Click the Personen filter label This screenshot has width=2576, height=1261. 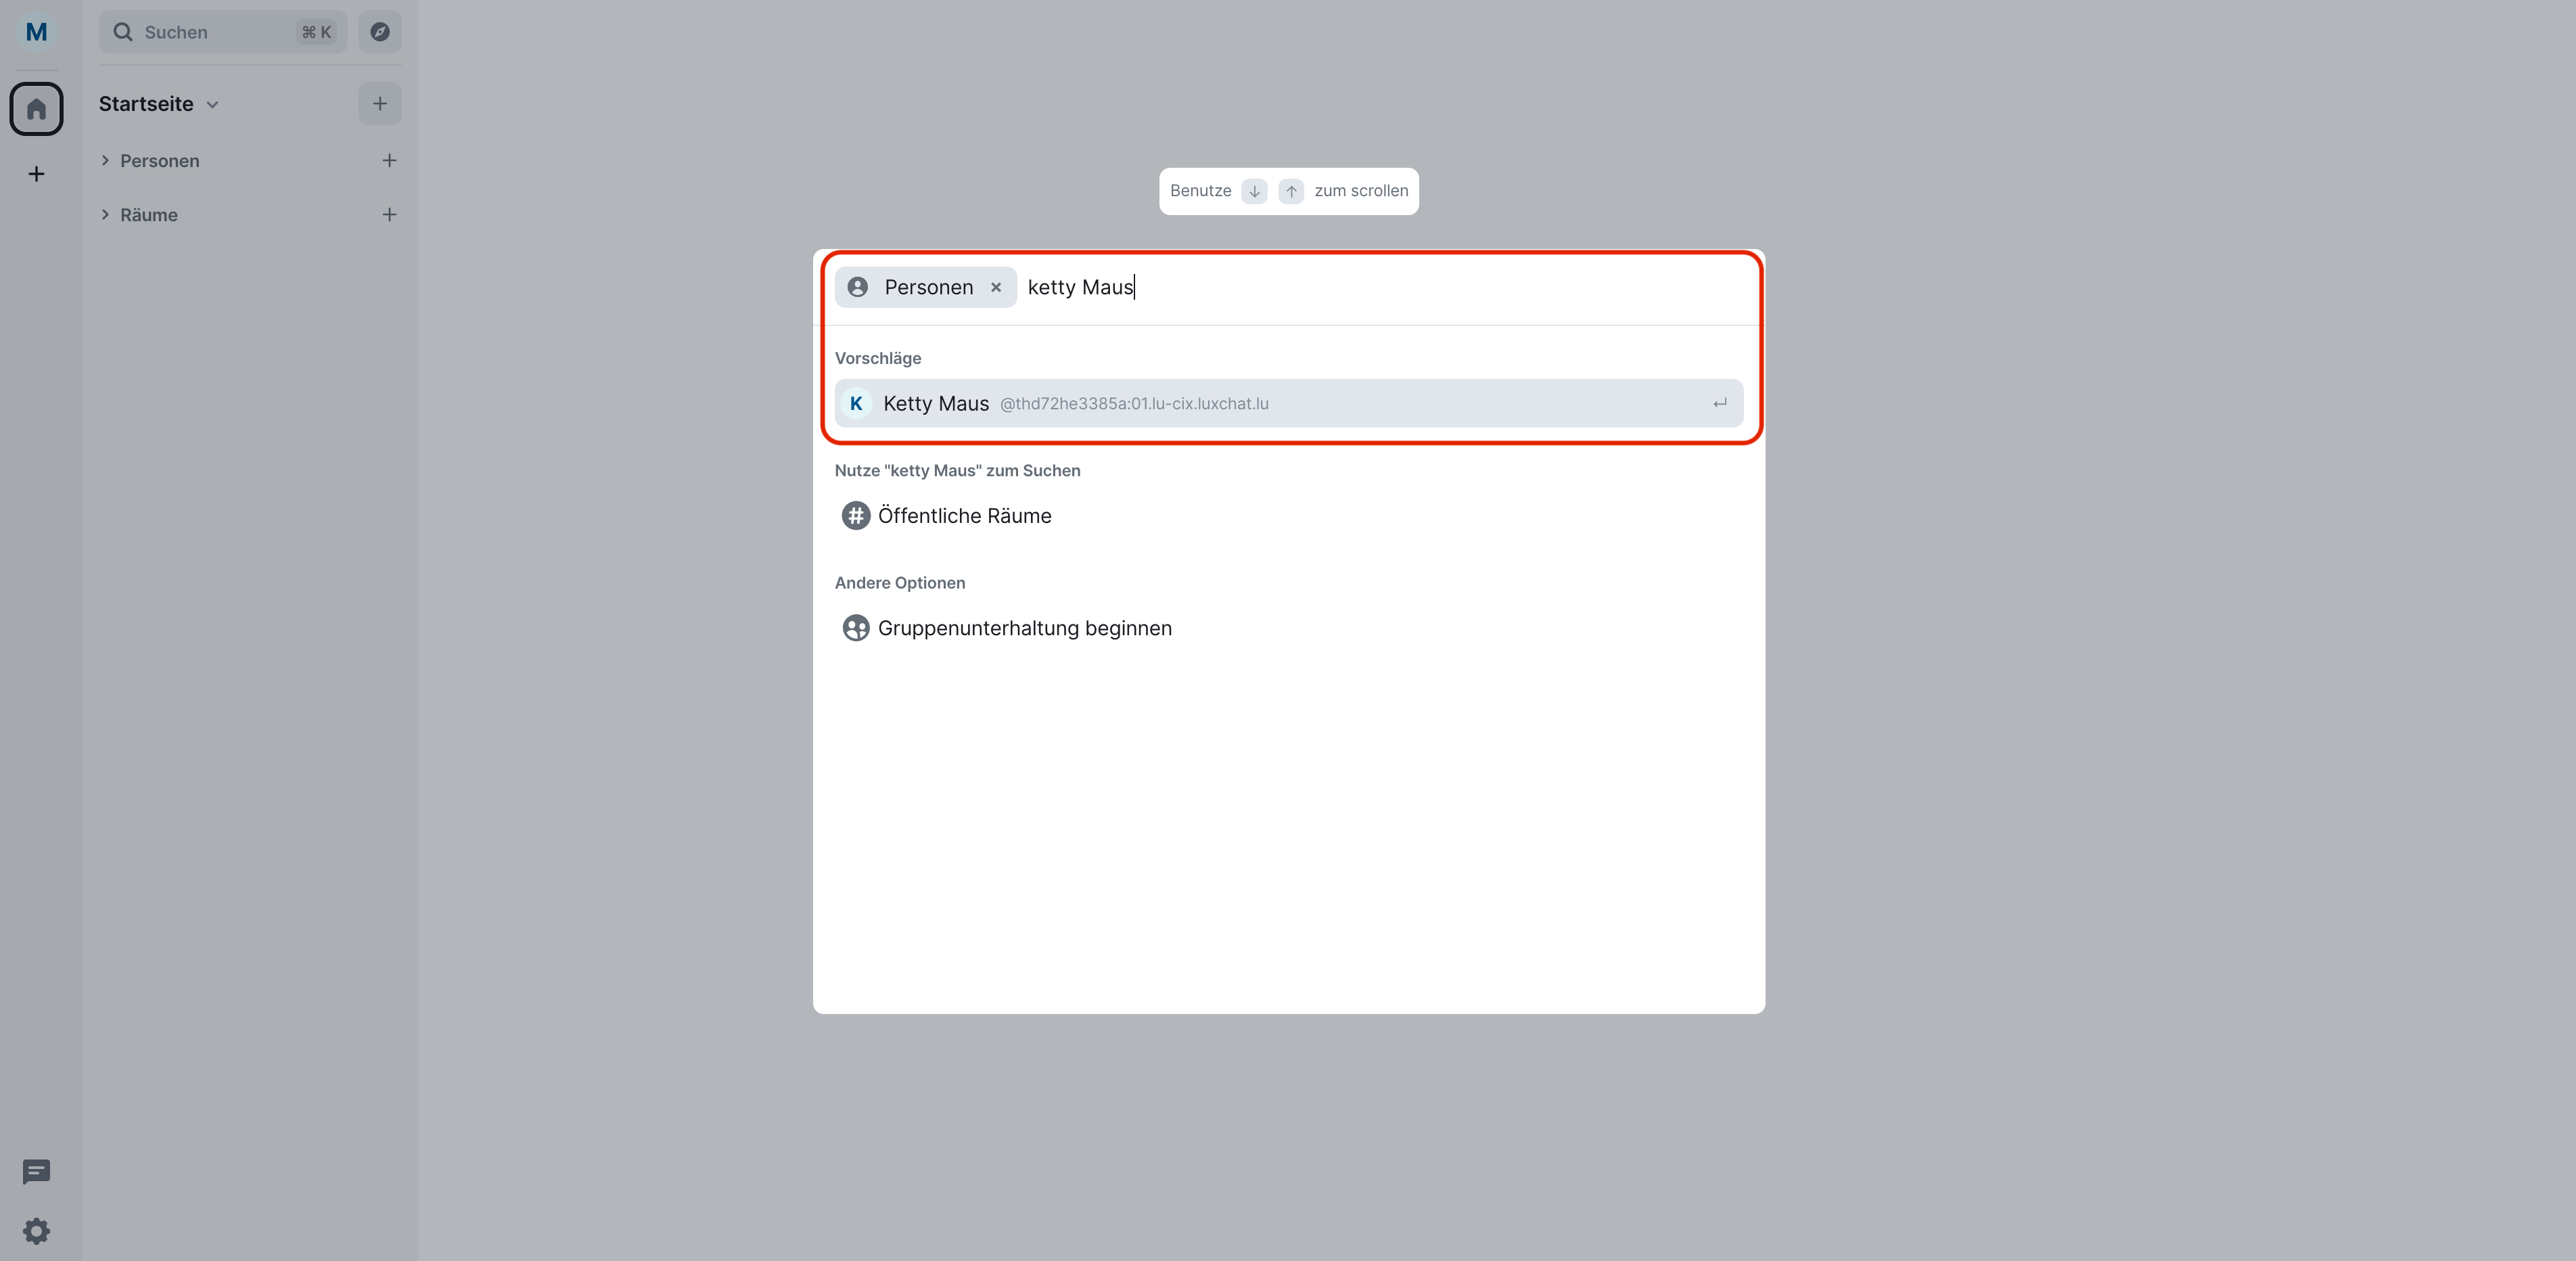pos(927,287)
